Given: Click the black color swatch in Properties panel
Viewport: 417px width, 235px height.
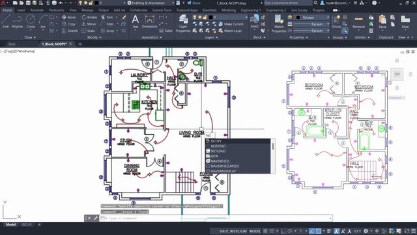Looking at the screenshot, I should (298, 18).
